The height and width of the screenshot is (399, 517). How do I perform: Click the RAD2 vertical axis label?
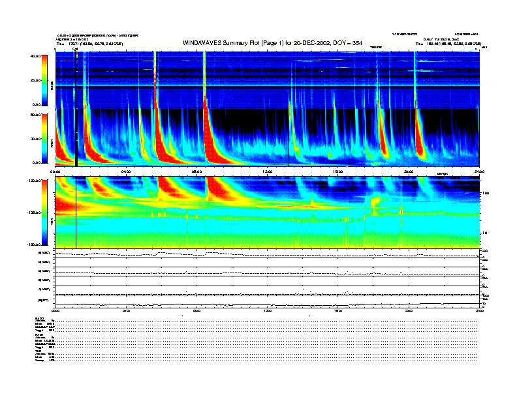click(52, 86)
